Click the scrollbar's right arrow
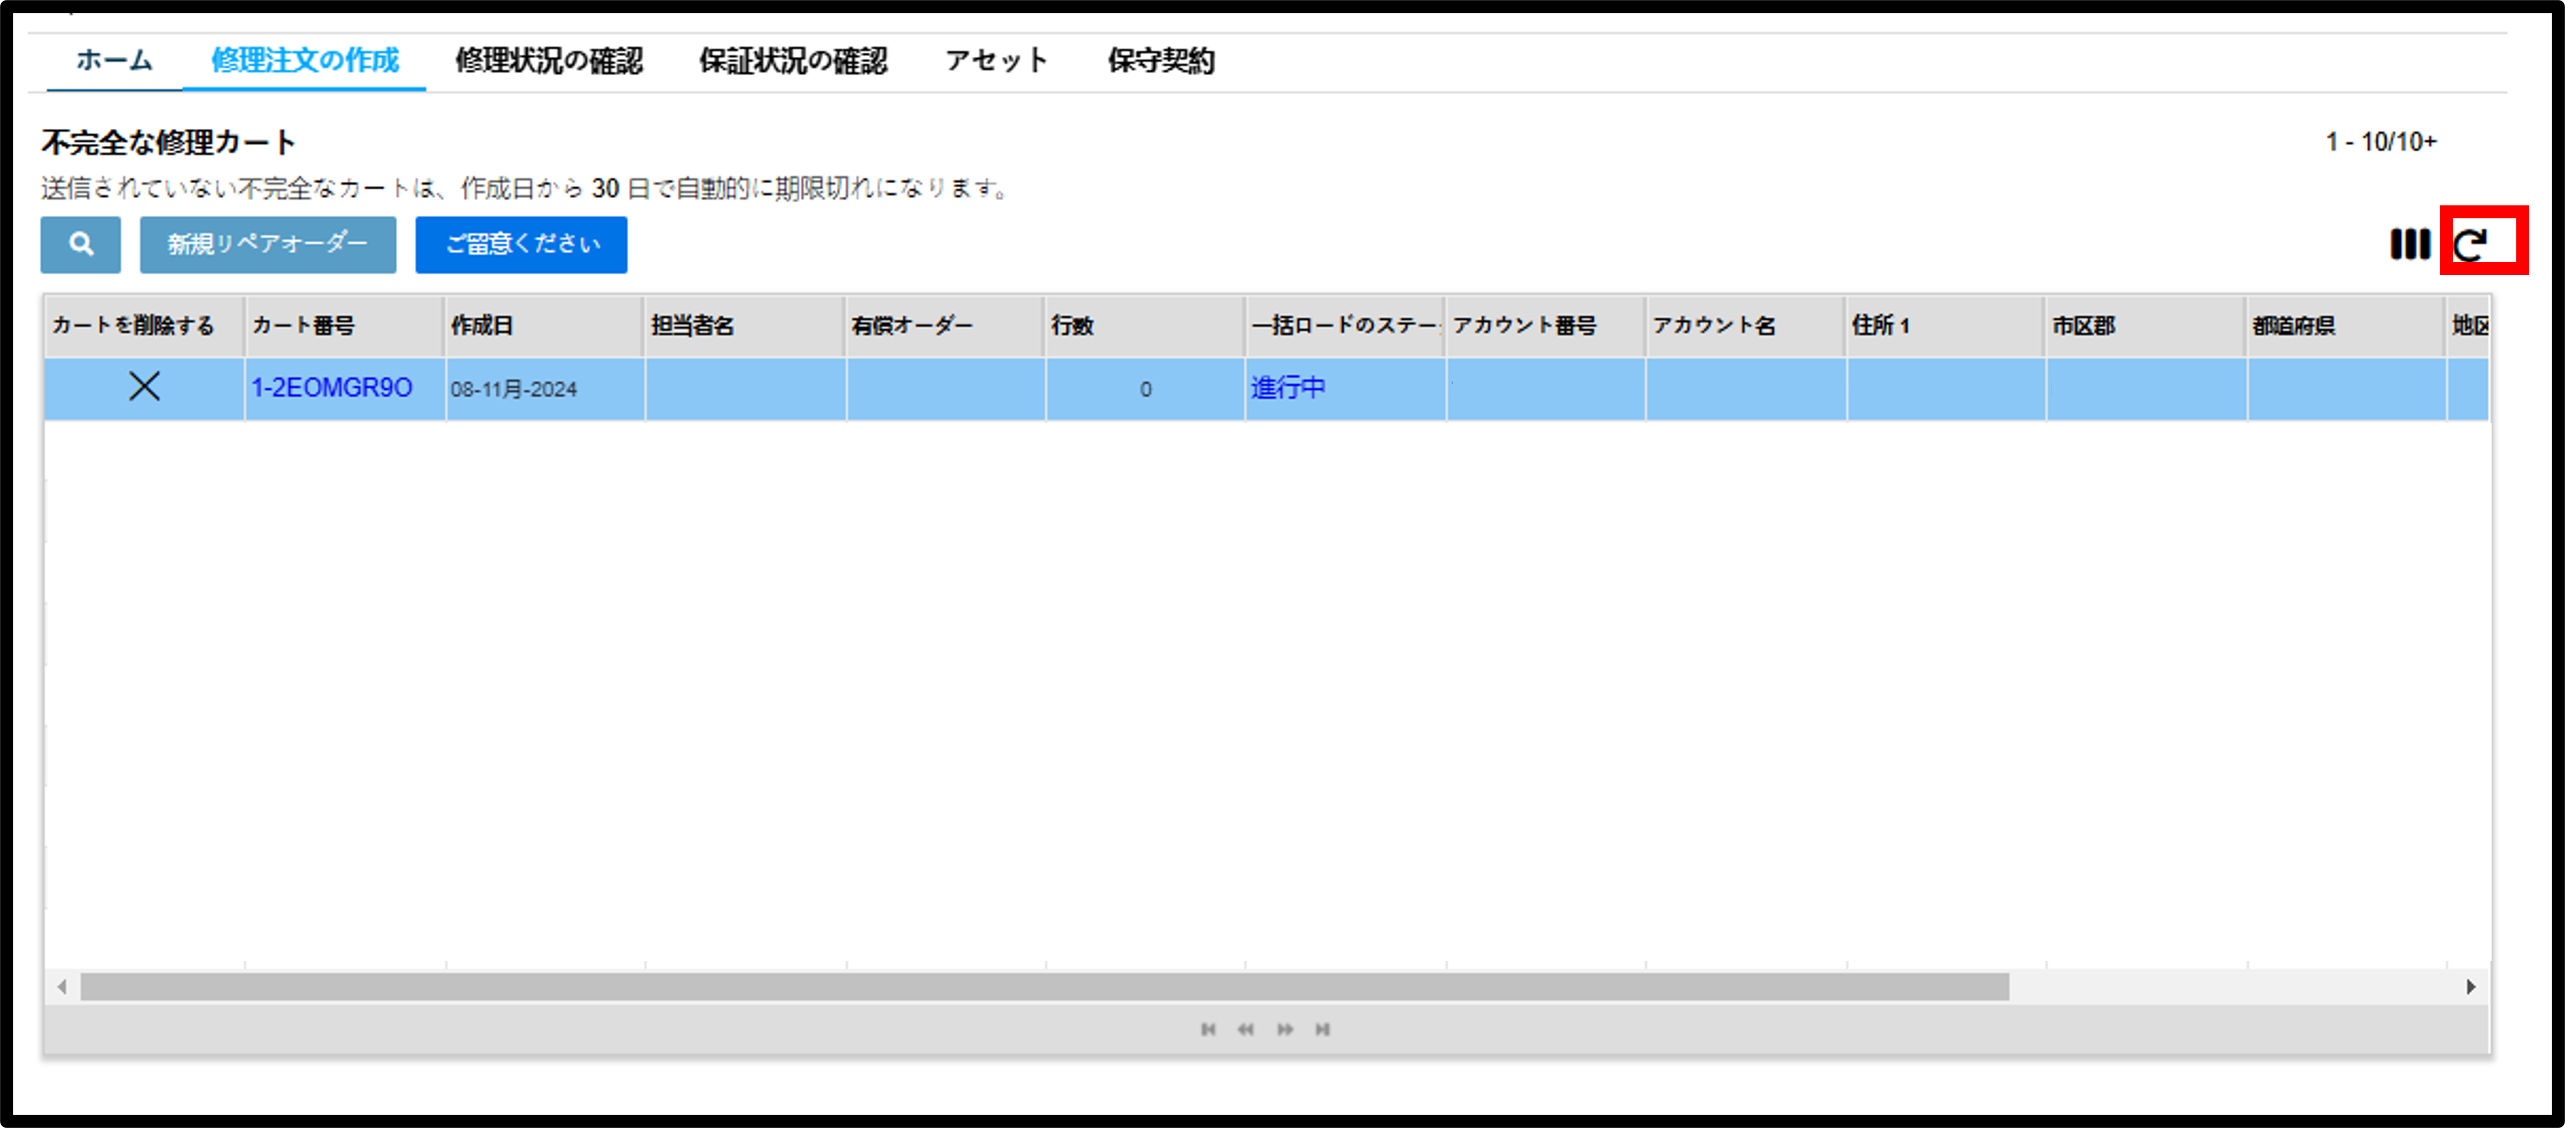Viewport: 2565px width, 1128px height. (x=2471, y=987)
